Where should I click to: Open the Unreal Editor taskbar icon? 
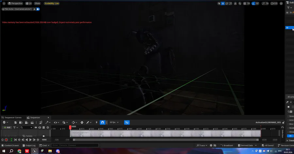point(35,151)
